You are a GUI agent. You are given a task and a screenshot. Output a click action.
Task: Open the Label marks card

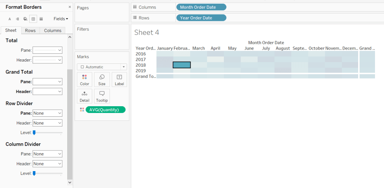[119, 80]
